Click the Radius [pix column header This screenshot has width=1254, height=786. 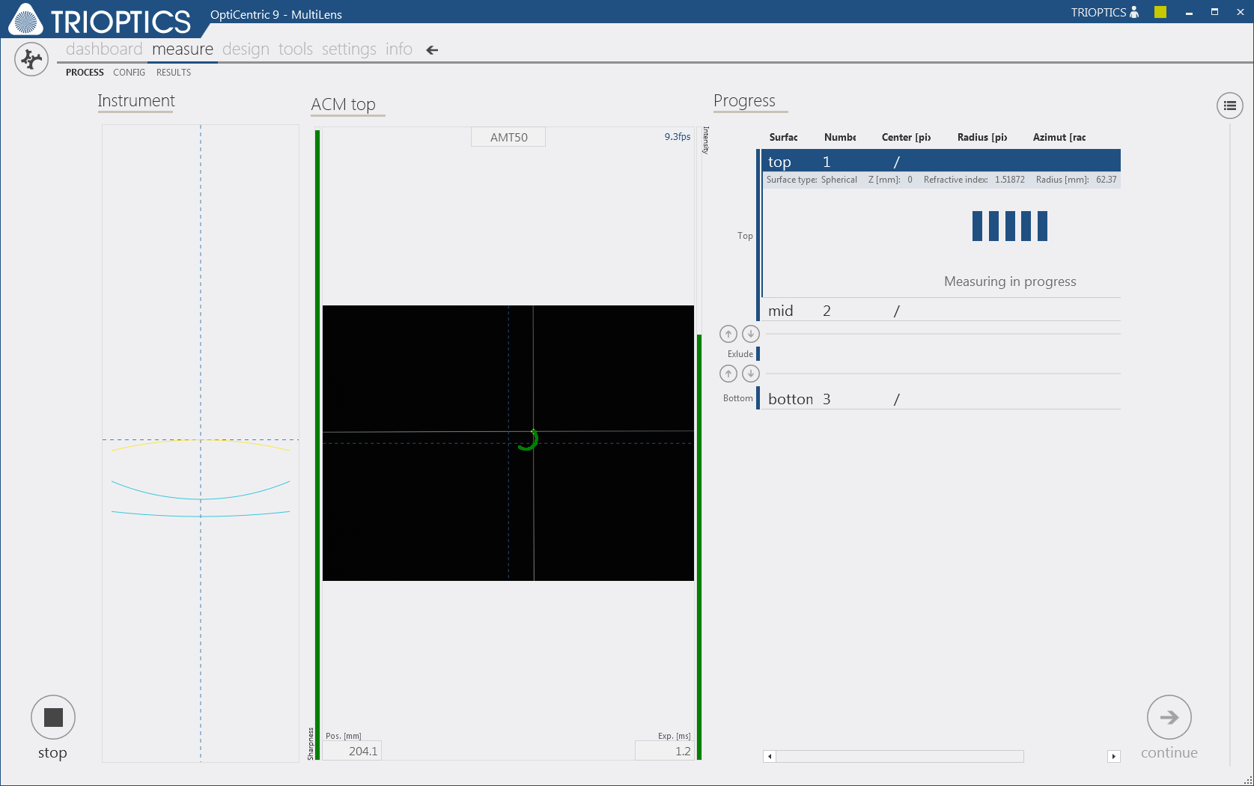pyautogui.click(x=982, y=137)
